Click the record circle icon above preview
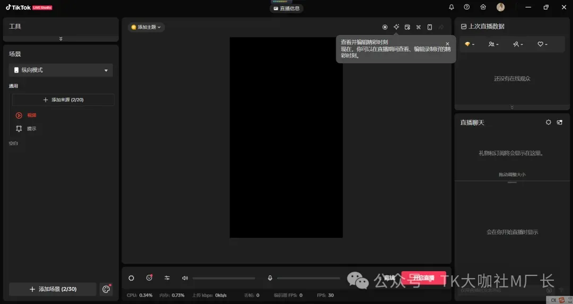573x304 pixels. point(385,27)
